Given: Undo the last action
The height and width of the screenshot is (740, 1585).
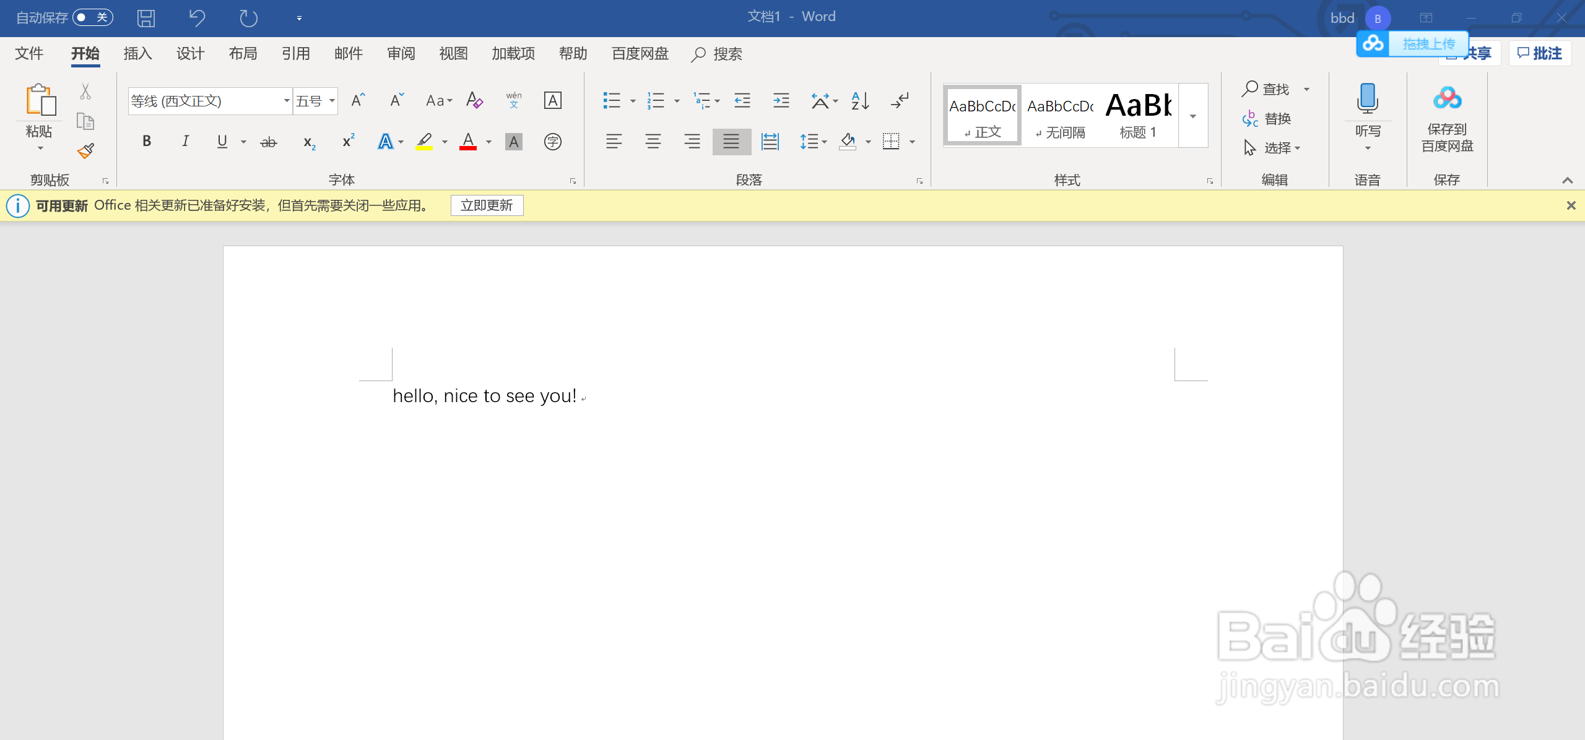Looking at the screenshot, I should click(x=197, y=18).
